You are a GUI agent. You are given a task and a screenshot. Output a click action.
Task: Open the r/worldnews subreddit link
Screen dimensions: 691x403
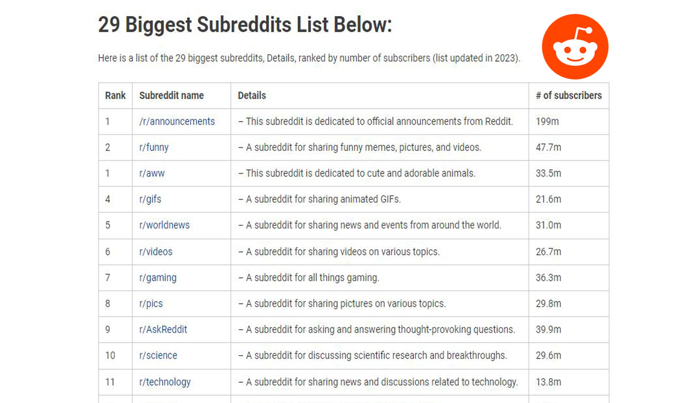[x=164, y=225]
